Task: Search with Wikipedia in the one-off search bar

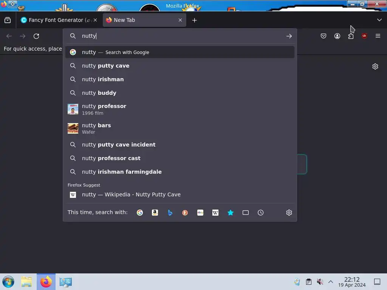Action: [x=215, y=213]
